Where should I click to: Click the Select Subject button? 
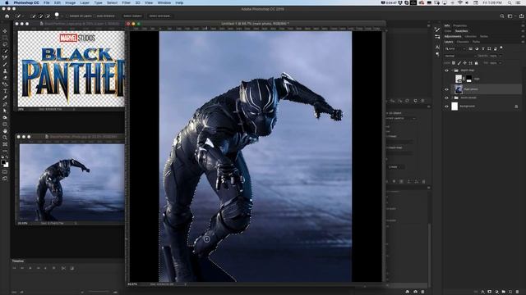pos(132,16)
